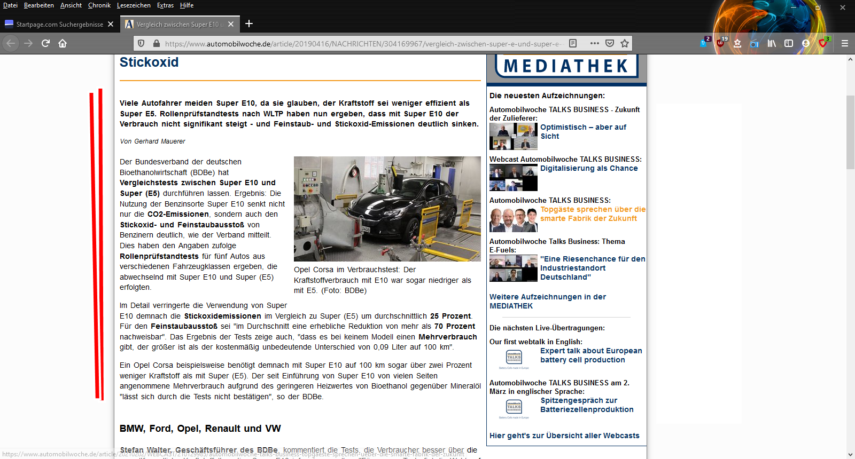This screenshot has height=459, width=855.
Task: Save the article to Pocket
Action: [x=610, y=43]
